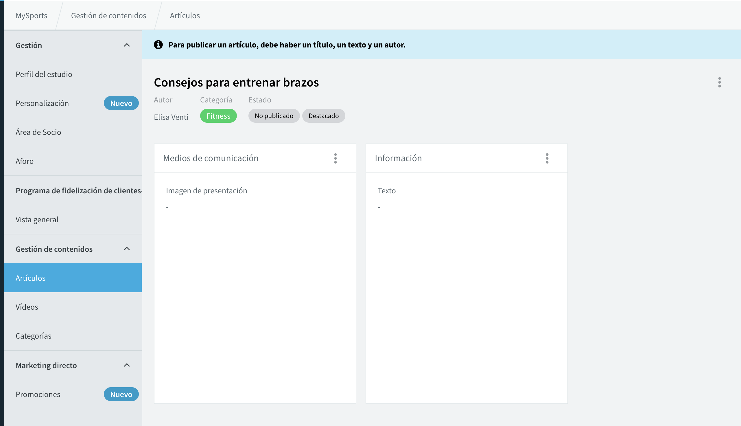
Task: Click the Nuevo badge beside Personalización
Action: tap(121, 103)
